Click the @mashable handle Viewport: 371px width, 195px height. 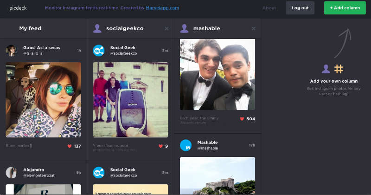pos(207,148)
